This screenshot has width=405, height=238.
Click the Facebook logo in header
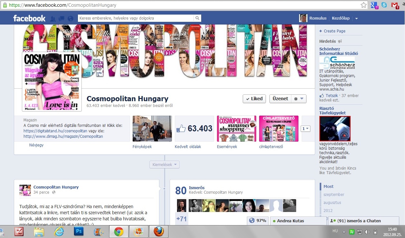pyautogui.click(x=29, y=18)
